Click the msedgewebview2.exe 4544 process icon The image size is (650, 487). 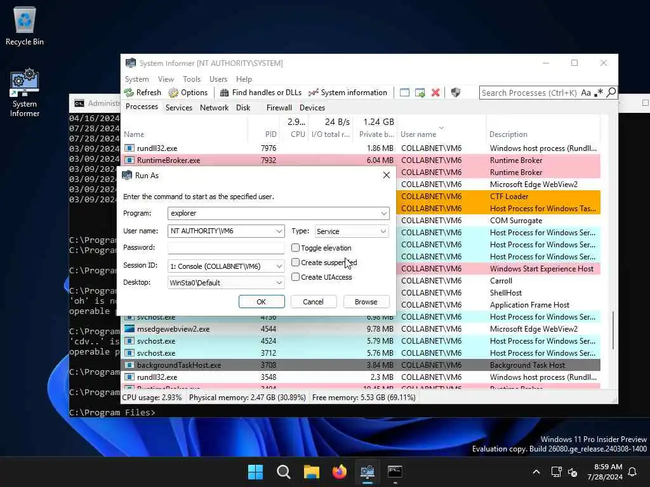(x=129, y=329)
